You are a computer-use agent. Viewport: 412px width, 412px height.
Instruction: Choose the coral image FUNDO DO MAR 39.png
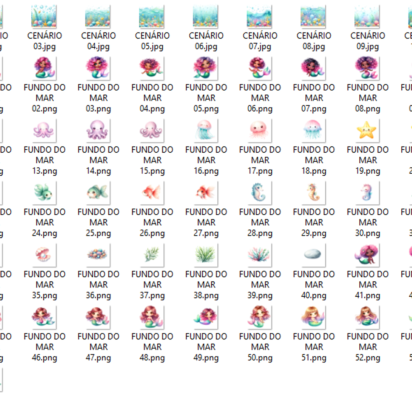pyautogui.click(x=260, y=255)
